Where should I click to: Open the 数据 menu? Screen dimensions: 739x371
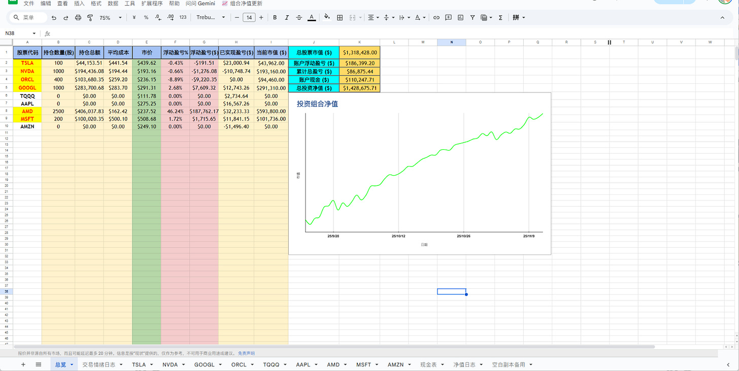coord(113,4)
